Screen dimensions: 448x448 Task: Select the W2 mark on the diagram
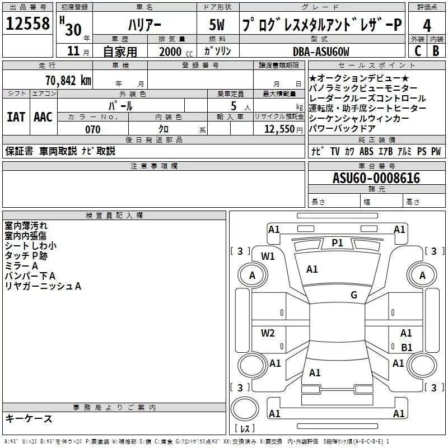coord(268,333)
